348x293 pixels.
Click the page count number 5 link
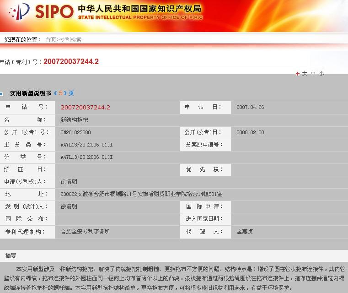60,93
